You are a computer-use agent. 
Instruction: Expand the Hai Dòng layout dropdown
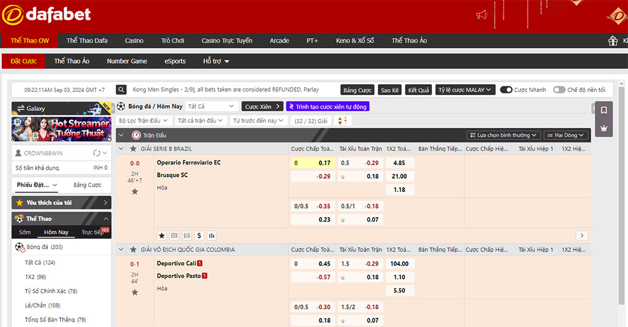565,135
